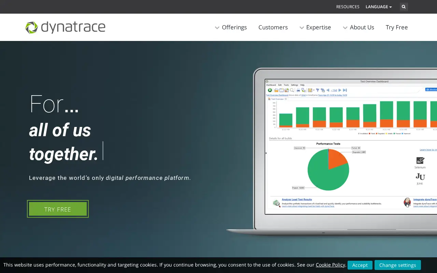The width and height of the screenshot is (437, 273).
Task: Click the Jenkins icon beside Integrate dynaTrace
Action: (407, 202)
